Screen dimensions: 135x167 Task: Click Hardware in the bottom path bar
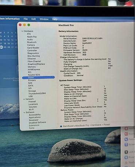tap(96, 125)
